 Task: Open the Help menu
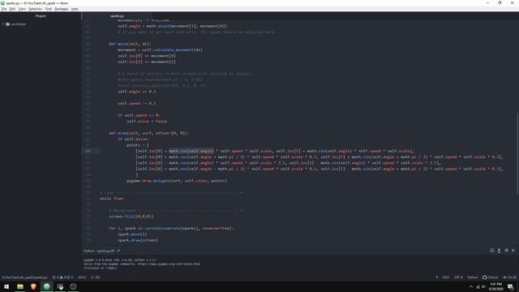75,9
